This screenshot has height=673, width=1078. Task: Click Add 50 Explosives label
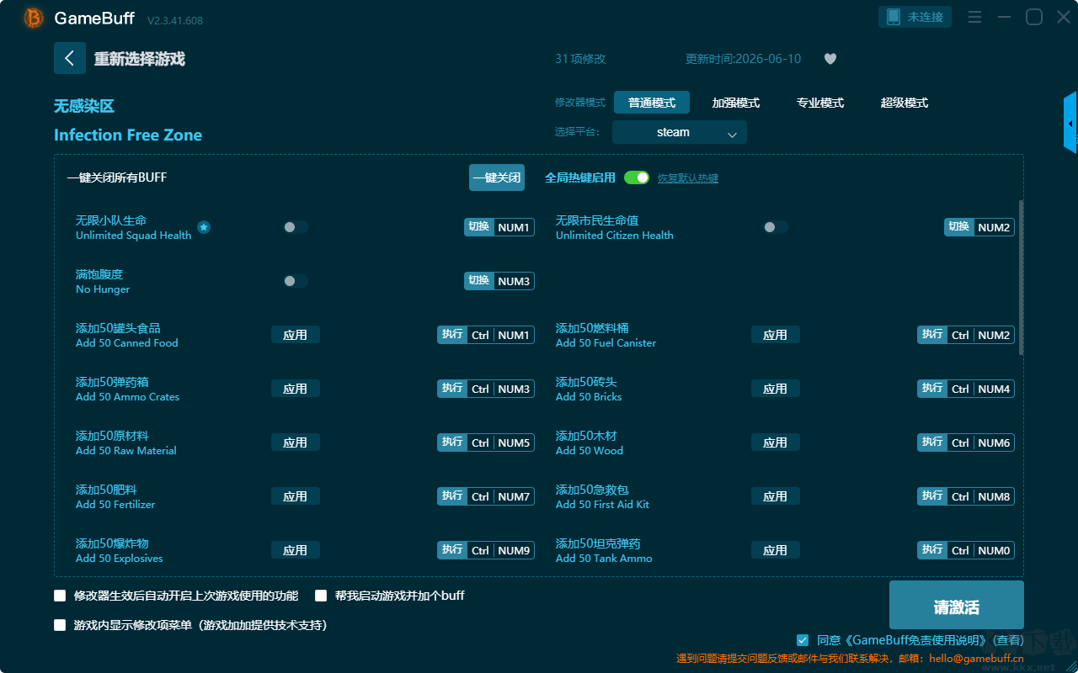pos(120,558)
